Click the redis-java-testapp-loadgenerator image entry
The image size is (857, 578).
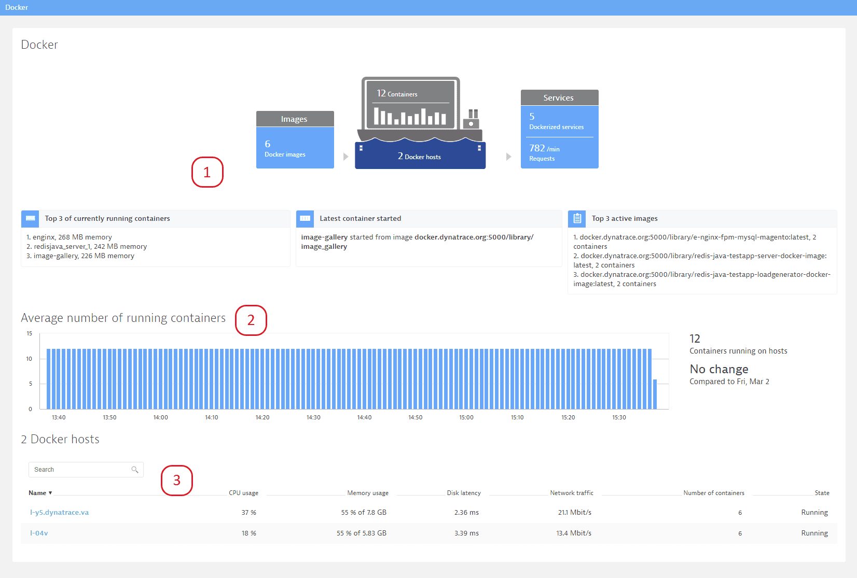pos(702,279)
